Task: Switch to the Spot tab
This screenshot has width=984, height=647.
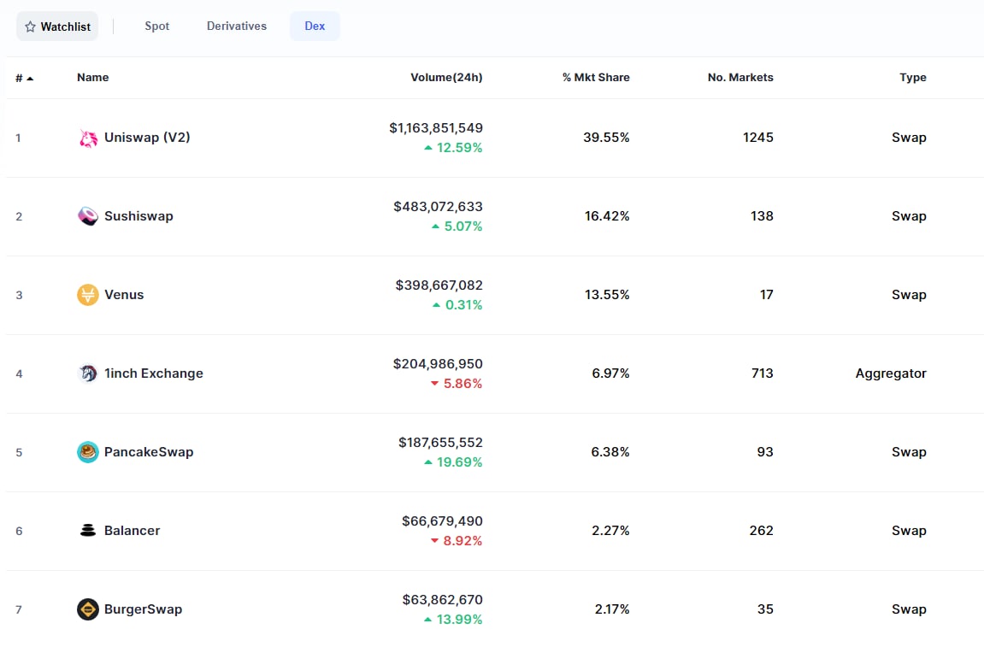Action: click(157, 26)
